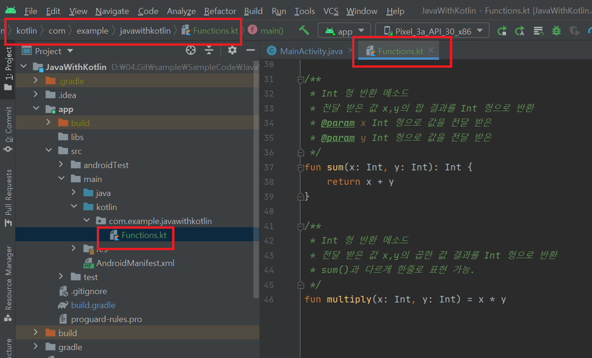Click the Apply Code Changes icon

pyautogui.click(x=538, y=31)
